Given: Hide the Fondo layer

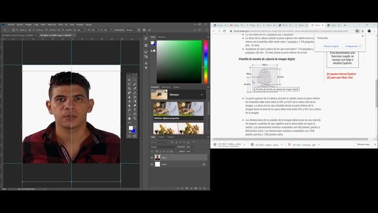Looking at the screenshot, I should pos(152,164).
